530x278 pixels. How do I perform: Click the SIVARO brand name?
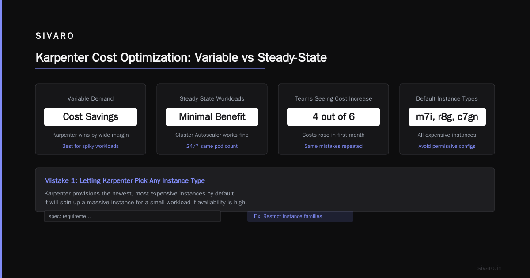(55, 36)
